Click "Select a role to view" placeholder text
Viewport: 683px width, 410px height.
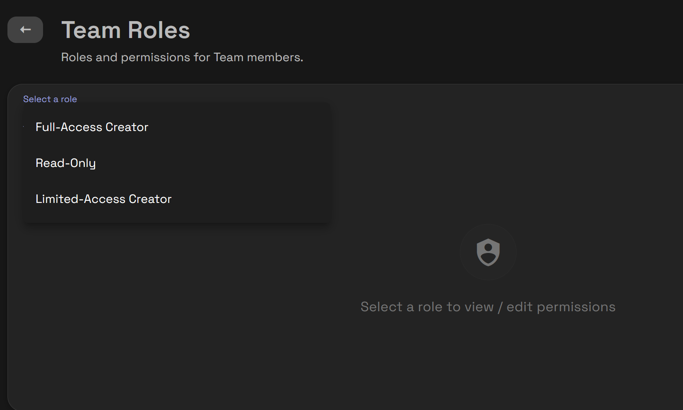pos(427,307)
